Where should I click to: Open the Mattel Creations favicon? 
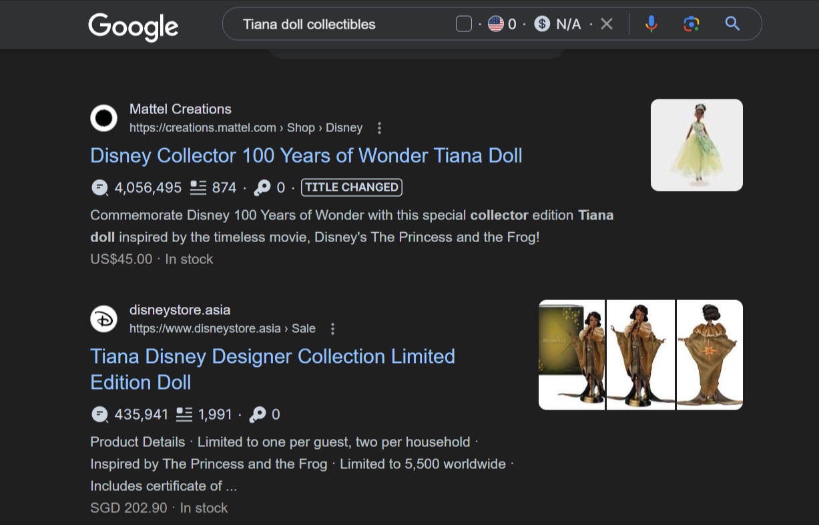[103, 118]
